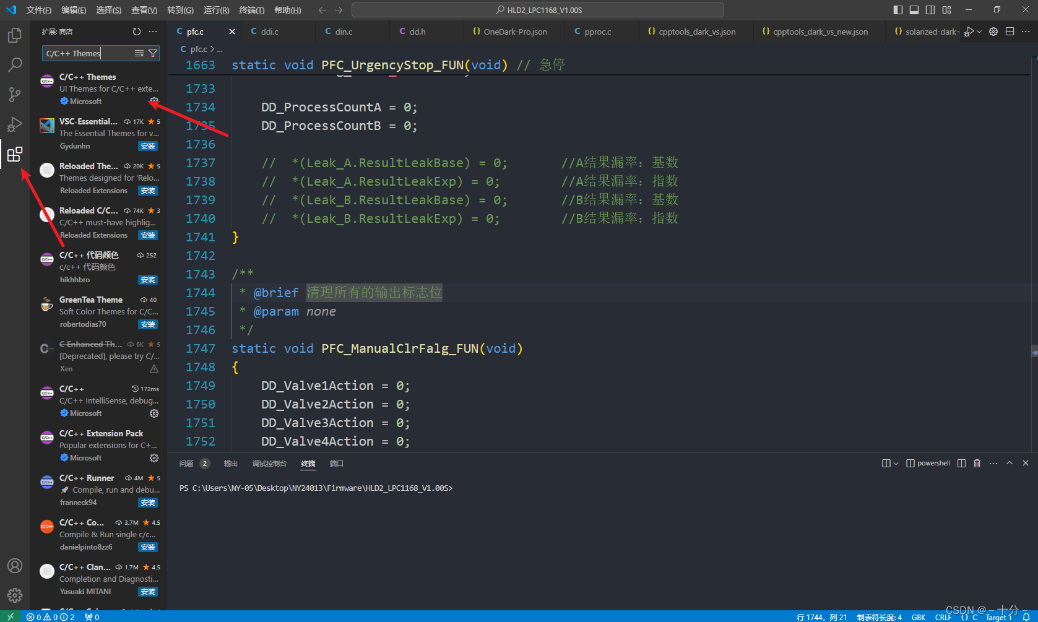Customize layout from the title bar
Viewport: 1038px width, 622px height.
946,10
